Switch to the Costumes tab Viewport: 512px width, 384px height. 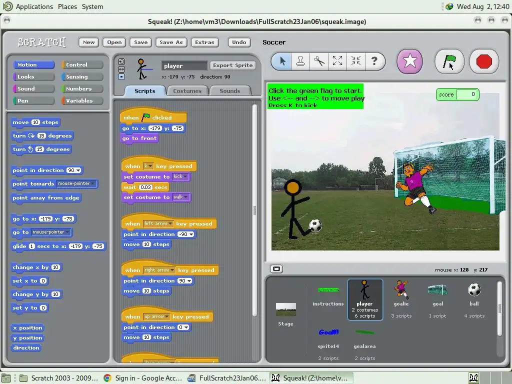coord(187,91)
